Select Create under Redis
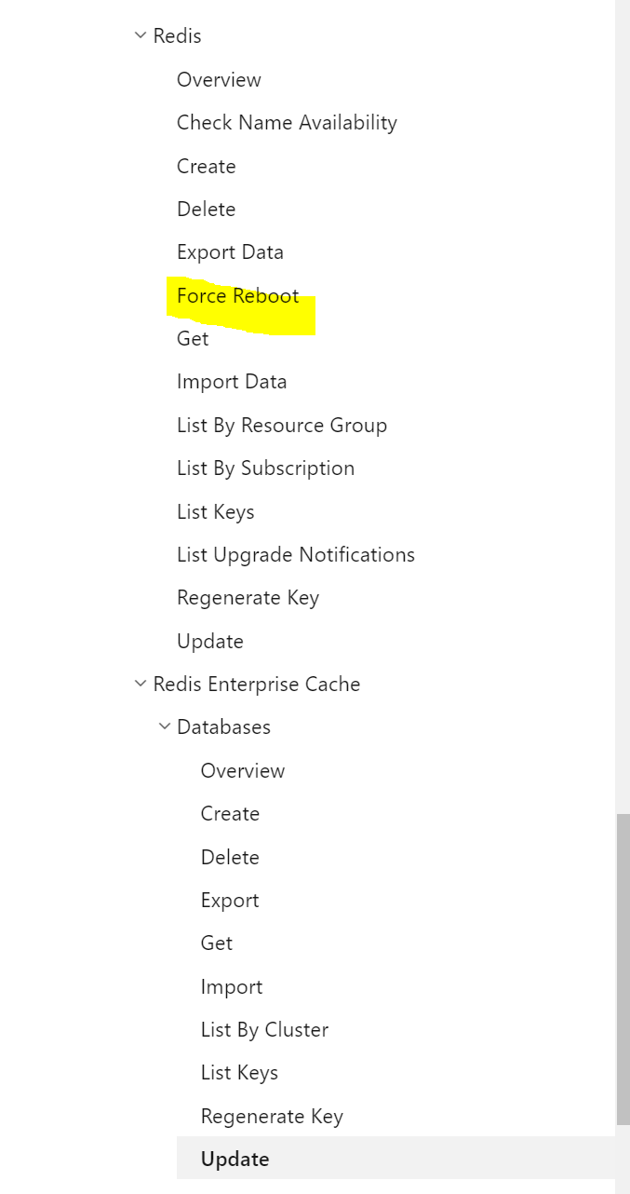This screenshot has width=630, height=1194. (x=206, y=166)
